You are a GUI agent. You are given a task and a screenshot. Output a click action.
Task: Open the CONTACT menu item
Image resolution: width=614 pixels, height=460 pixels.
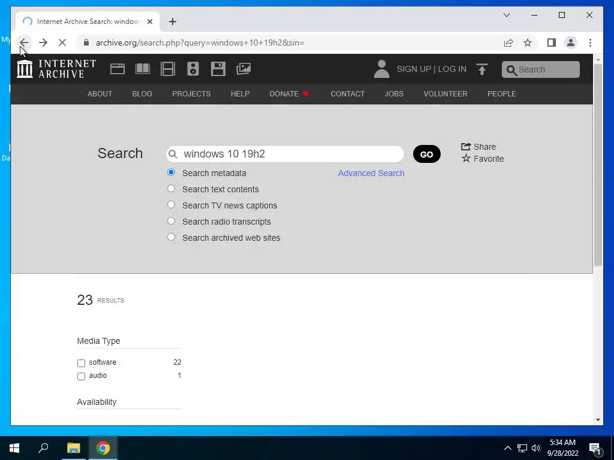coord(348,94)
